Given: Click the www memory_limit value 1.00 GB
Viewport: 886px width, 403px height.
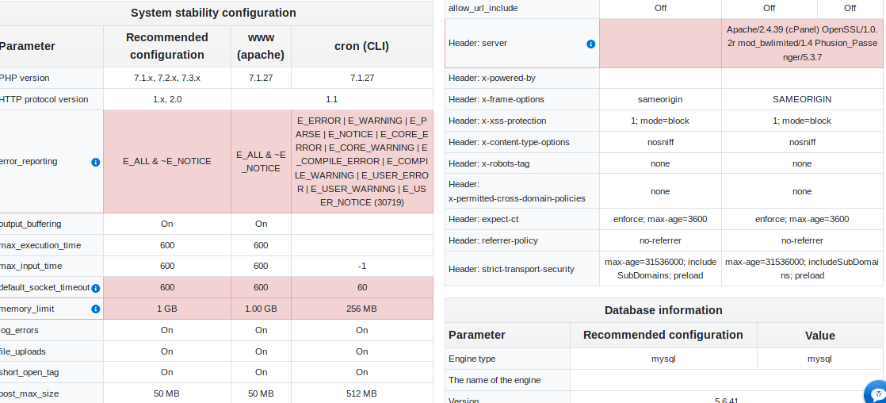Looking at the screenshot, I should 261,309.
